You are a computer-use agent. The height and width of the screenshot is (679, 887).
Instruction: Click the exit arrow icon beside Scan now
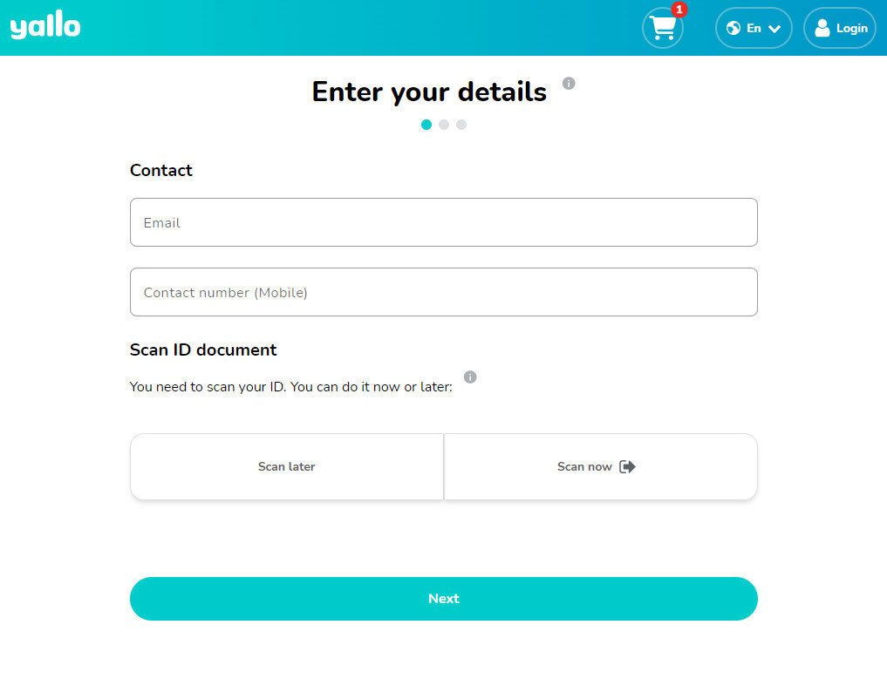(x=627, y=467)
